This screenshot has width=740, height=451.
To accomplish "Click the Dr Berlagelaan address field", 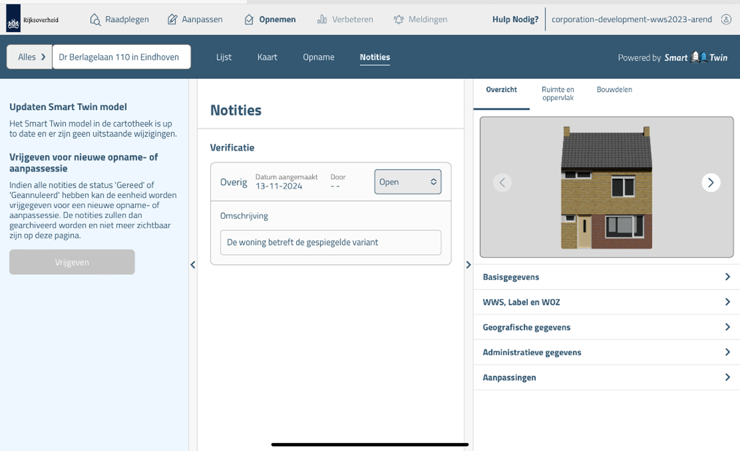I will 121,56.
